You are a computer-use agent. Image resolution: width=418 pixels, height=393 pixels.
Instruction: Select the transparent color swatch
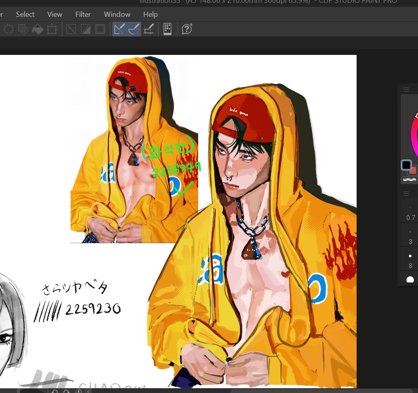point(409,180)
